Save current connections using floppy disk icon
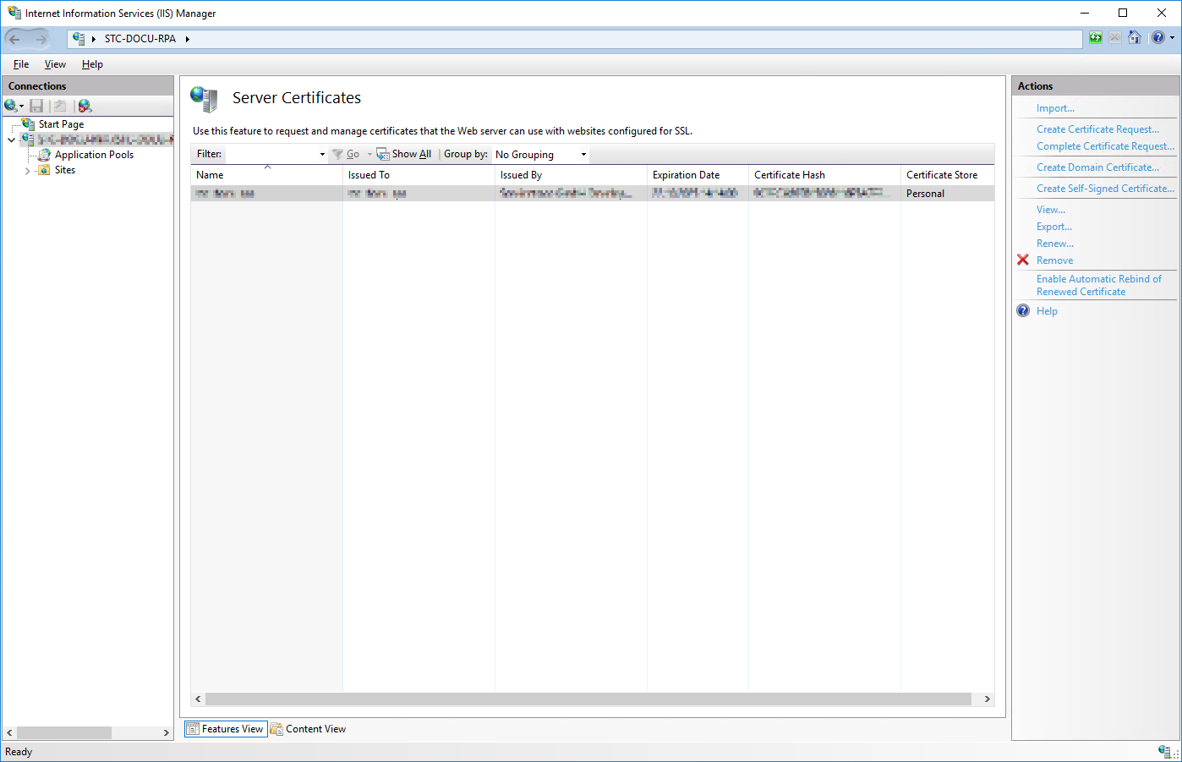The height and width of the screenshot is (762, 1182). 35,105
